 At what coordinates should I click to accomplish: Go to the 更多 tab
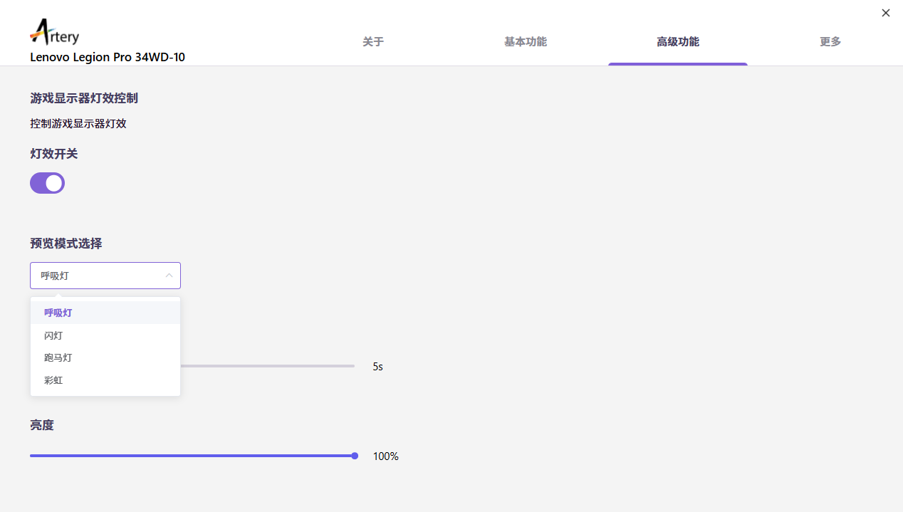point(830,42)
